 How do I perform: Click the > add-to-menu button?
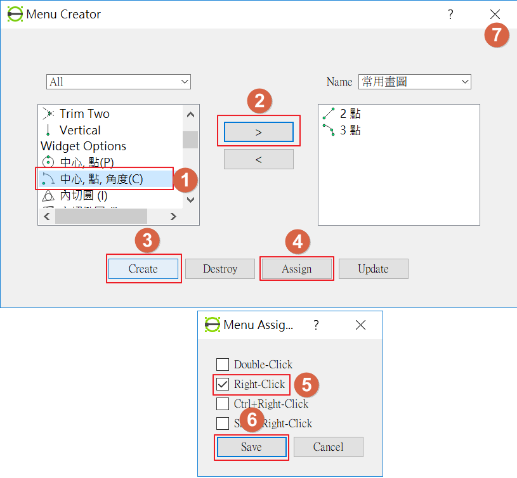tap(259, 132)
